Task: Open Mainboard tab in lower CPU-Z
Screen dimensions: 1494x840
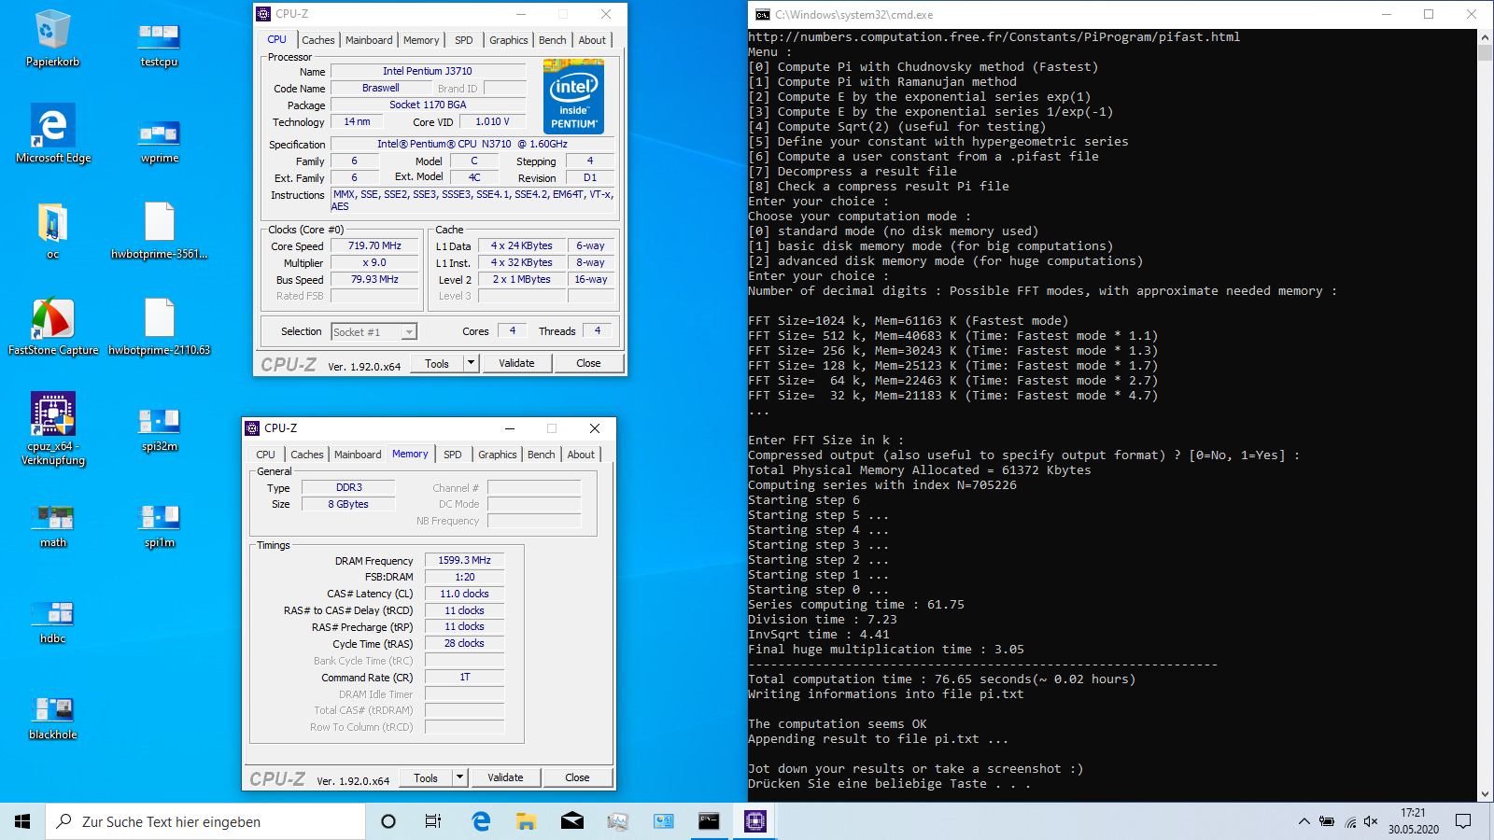Action: pos(358,455)
